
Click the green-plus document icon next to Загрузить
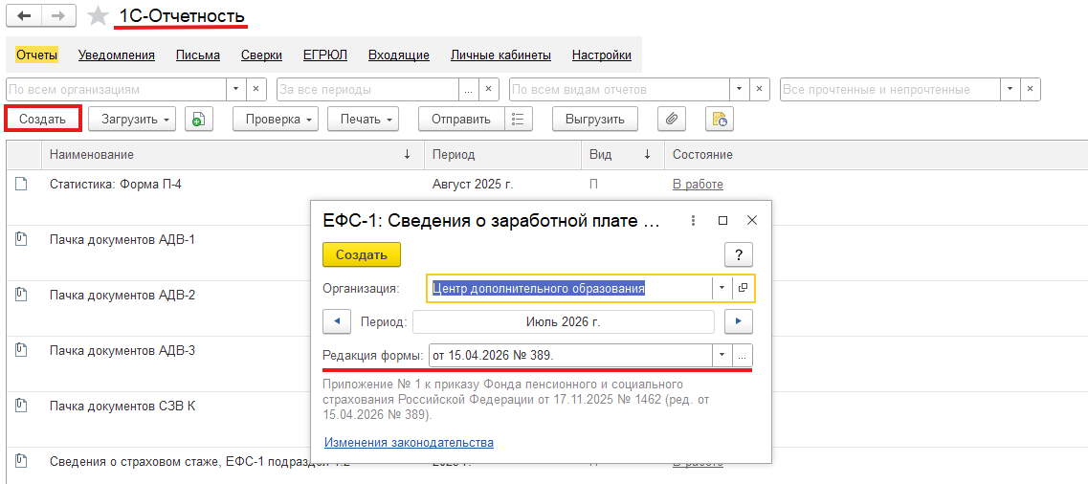coord(198,120)
